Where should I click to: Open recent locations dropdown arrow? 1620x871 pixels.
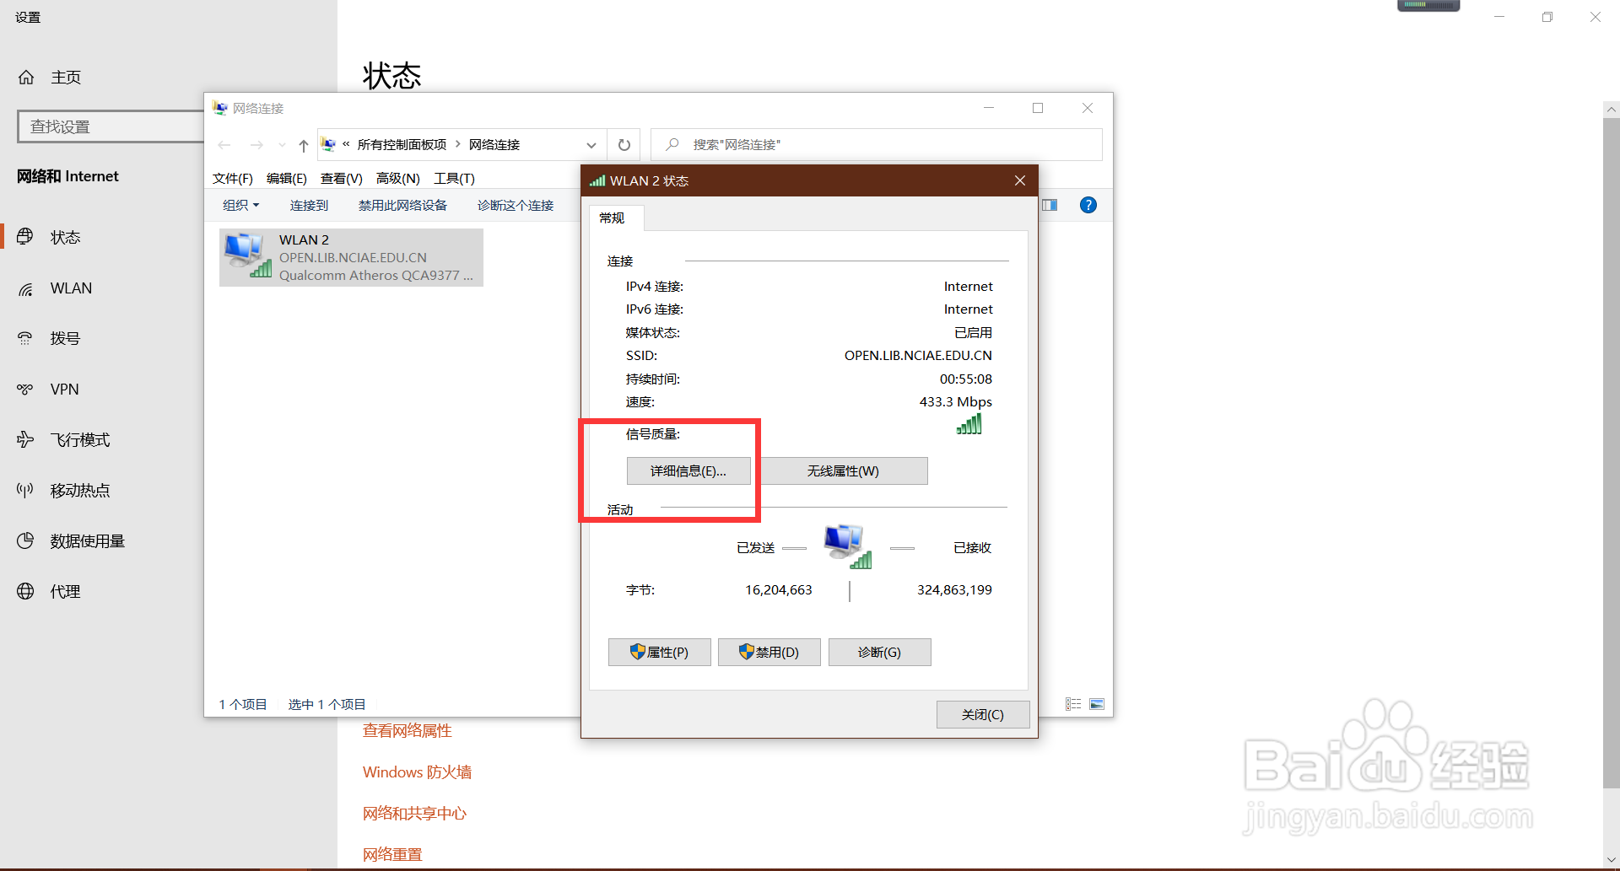click(282, 145)
